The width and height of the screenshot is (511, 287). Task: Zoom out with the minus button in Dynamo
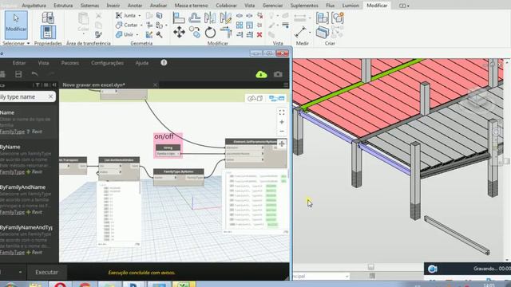(282, 131)
